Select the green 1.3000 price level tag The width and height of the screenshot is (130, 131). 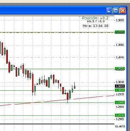pyautogui.click(x=120, y=90)
